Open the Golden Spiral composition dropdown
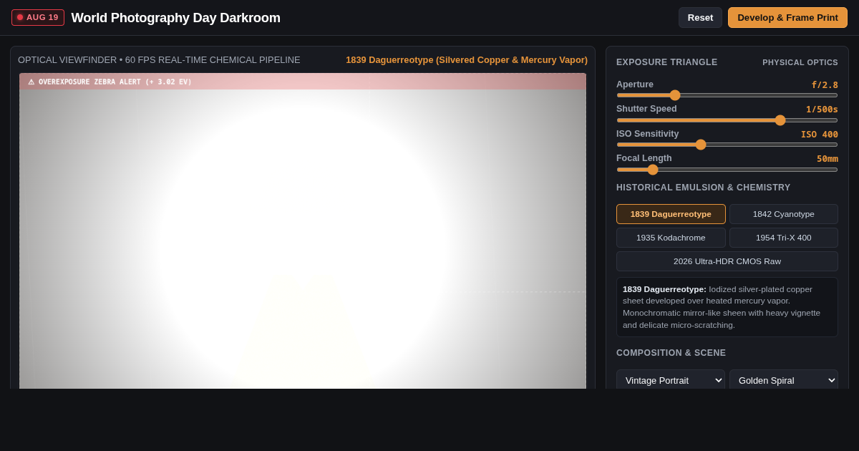This screenshot has height=451, width=859. (x=784, y=380)
